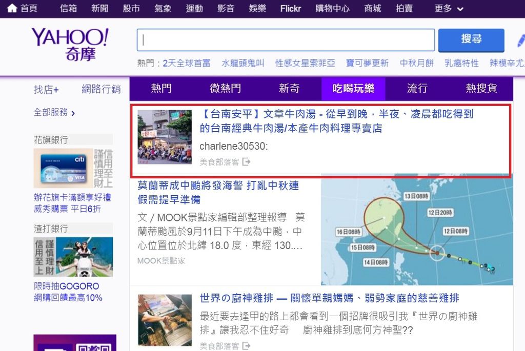
Task: Click the beef soup shop thumbnail
Action: 165,137
